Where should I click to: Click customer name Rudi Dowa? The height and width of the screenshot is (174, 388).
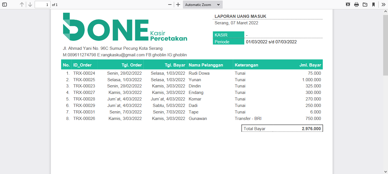click(x=199, y=73)
